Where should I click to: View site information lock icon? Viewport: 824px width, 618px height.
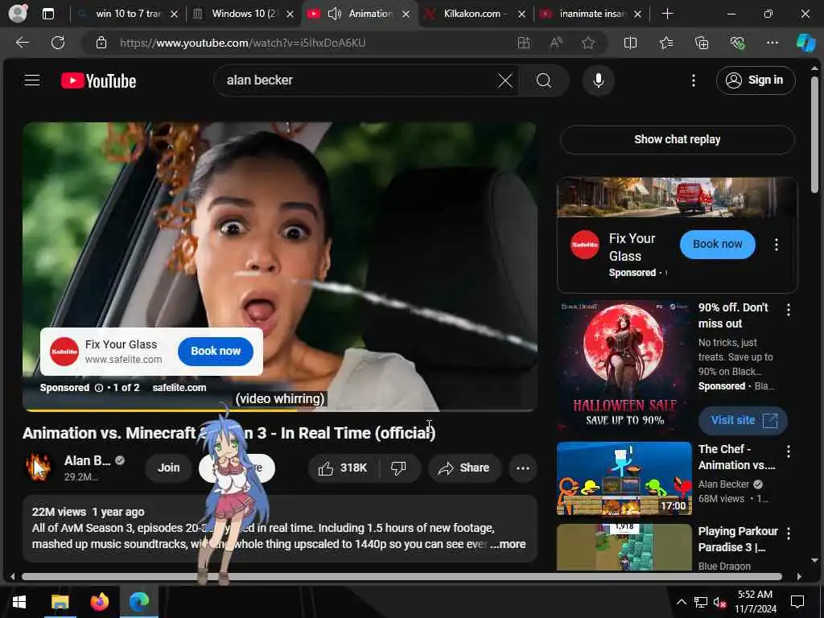[101, 43]
